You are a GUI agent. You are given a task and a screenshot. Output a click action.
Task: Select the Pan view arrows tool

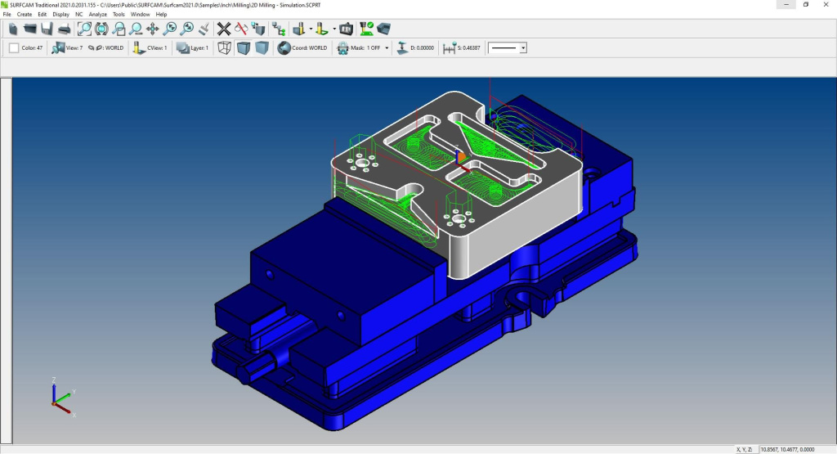tap(153, 29)
